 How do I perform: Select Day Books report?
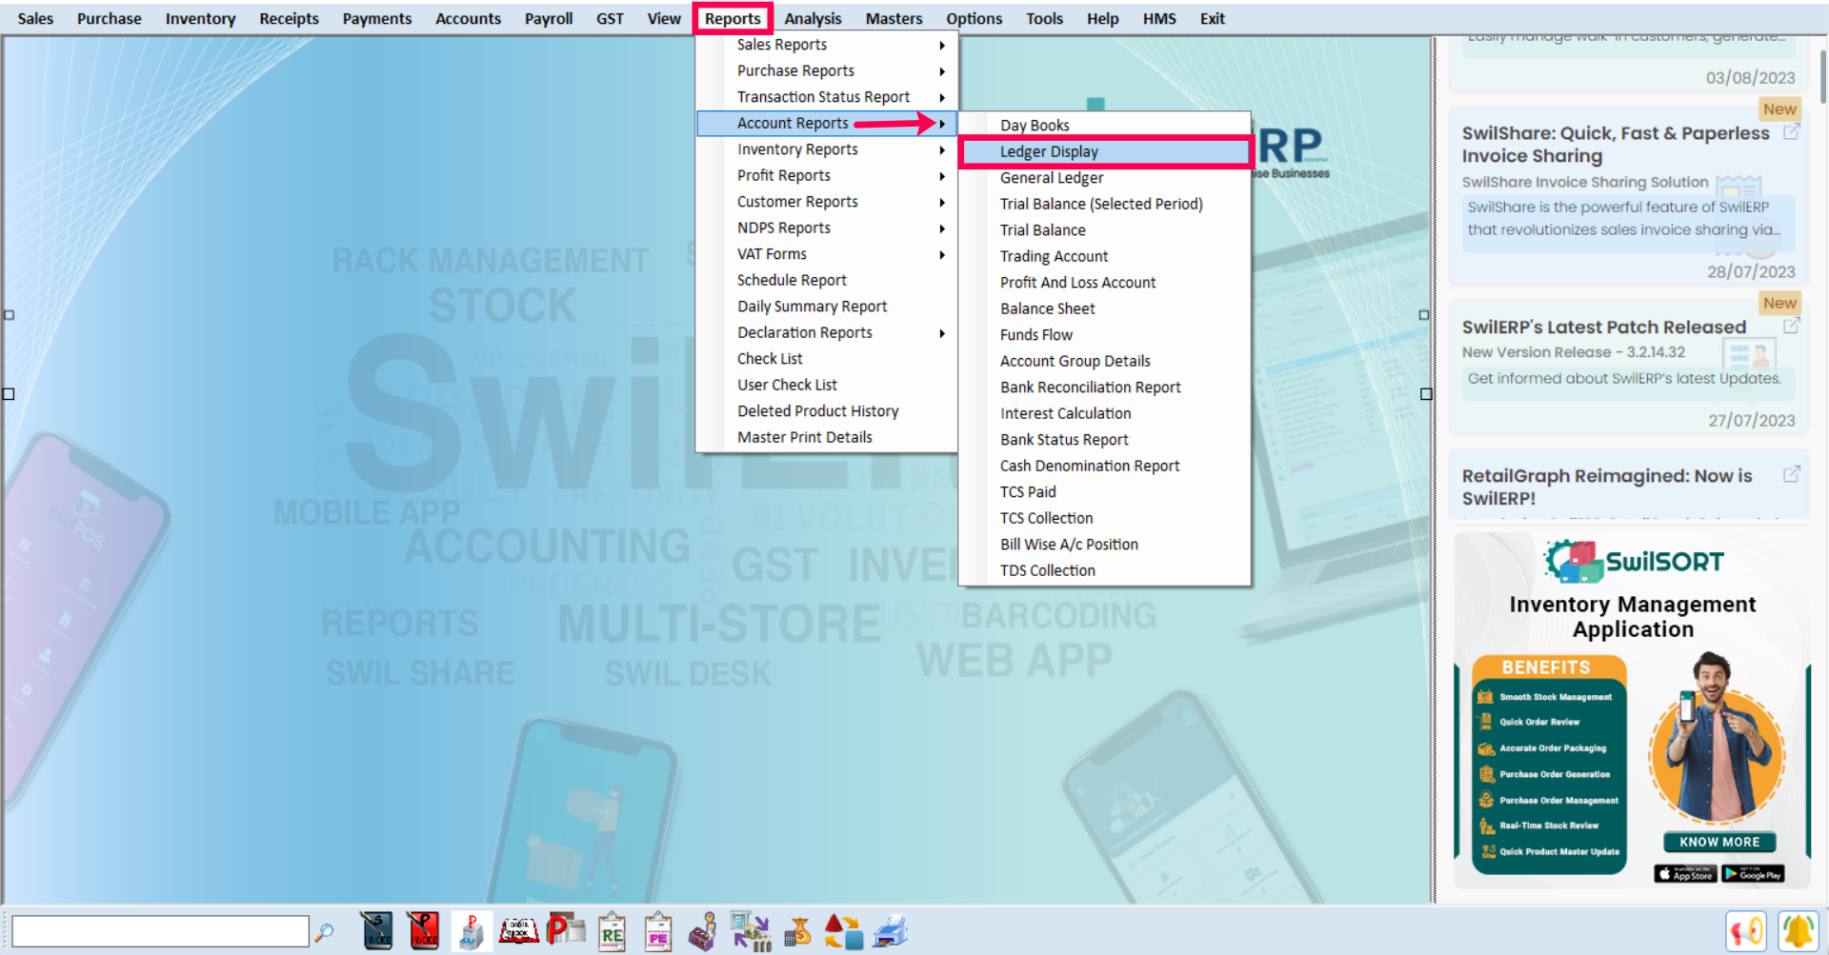point(1105,125)
